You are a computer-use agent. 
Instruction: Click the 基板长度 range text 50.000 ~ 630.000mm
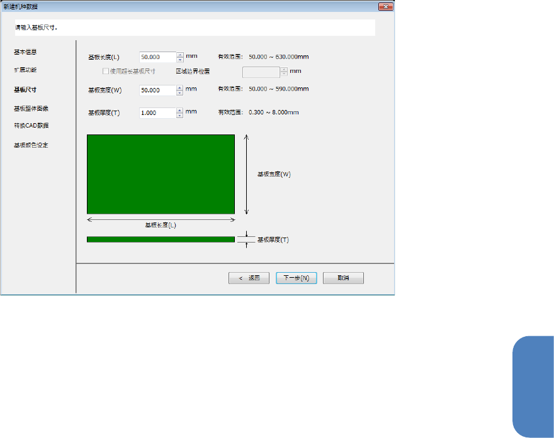tap(278, 57)
